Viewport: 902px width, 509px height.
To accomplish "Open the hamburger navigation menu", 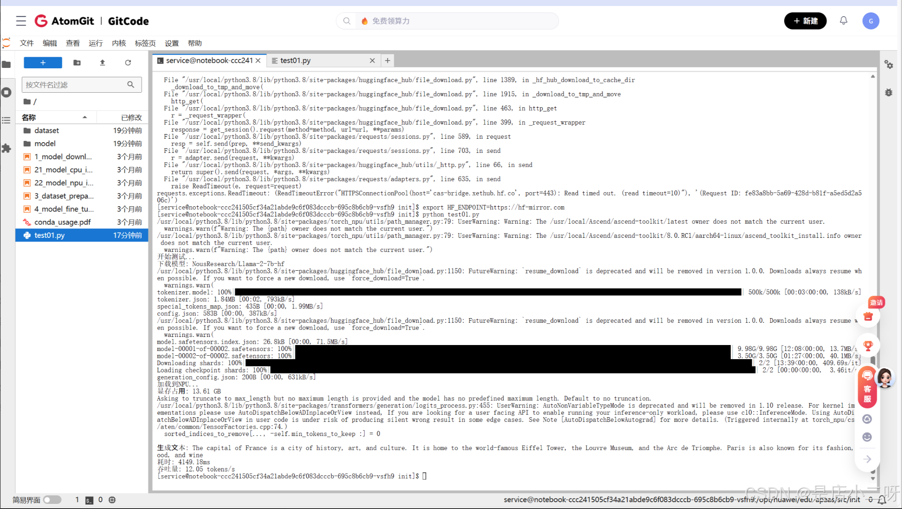I will click(x=21, y=21).
